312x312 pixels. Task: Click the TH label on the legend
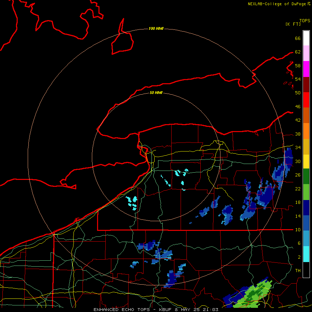tap(298, 271)
